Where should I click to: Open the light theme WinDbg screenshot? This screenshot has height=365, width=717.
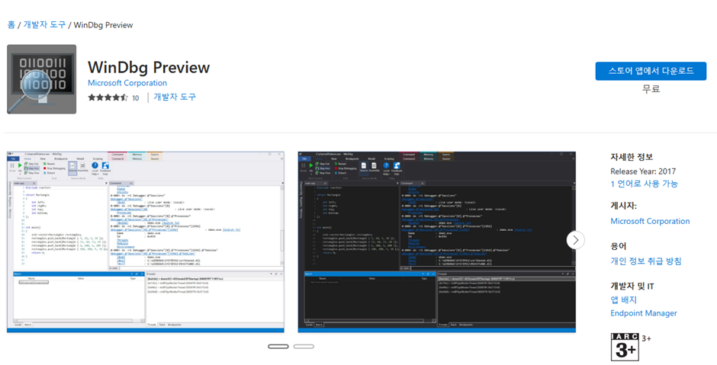(146, 242)
